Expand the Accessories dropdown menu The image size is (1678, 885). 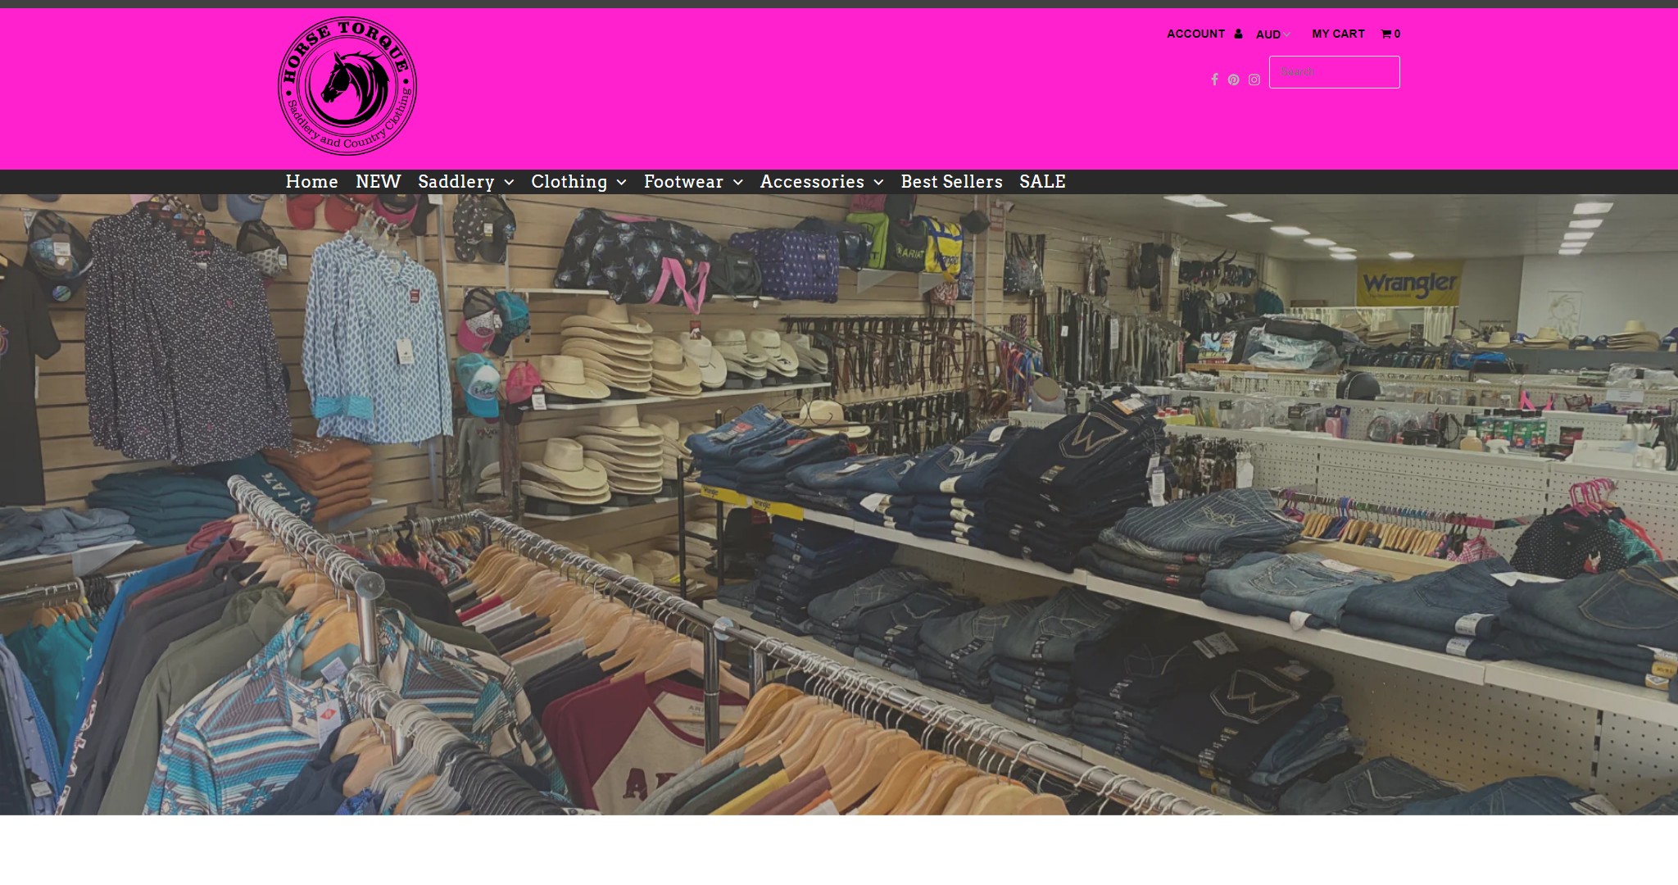(820, 182)
